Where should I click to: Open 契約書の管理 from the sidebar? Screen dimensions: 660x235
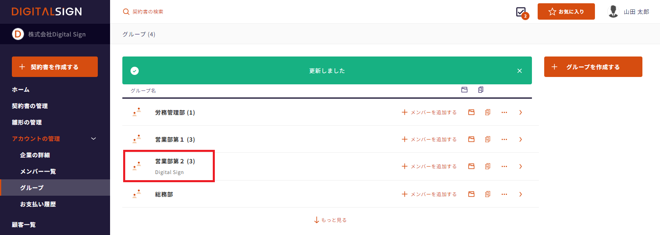click(30, 106)
